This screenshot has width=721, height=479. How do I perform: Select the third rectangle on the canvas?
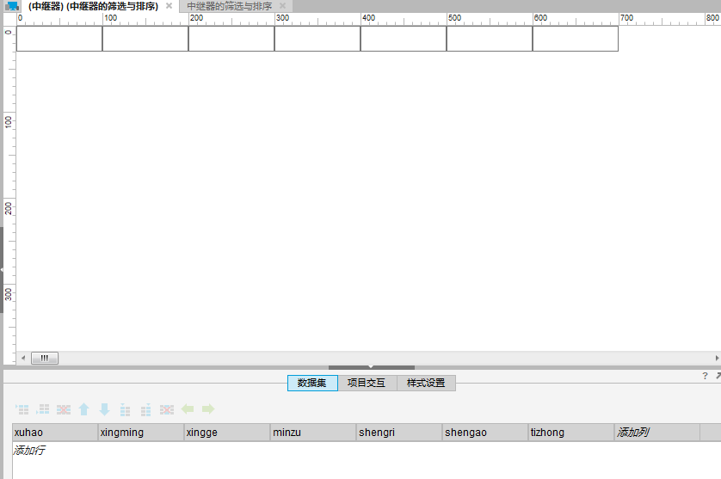(231, 39)
